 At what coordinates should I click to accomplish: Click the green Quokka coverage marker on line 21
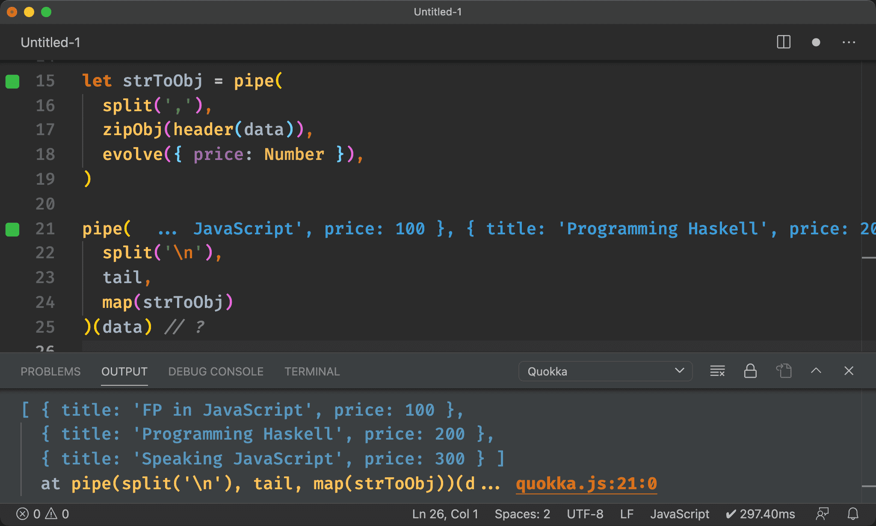click(x=12, y=230)
